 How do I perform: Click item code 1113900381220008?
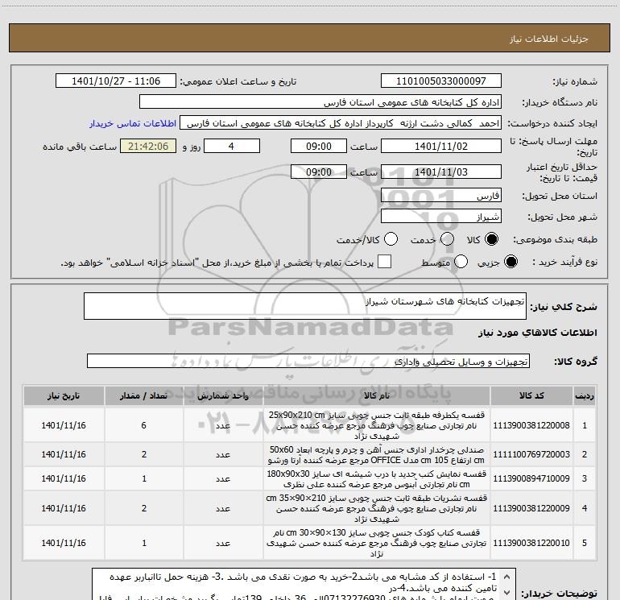coord(531,425)
